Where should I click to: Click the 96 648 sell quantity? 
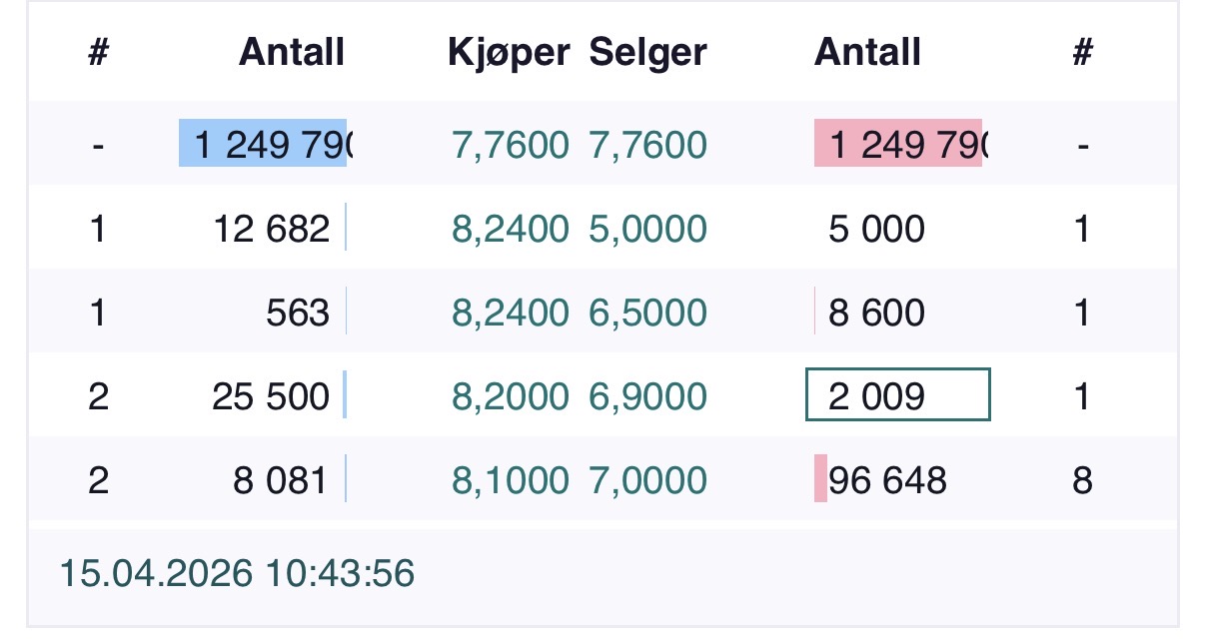pyautogui.click(x=887, y=480)
